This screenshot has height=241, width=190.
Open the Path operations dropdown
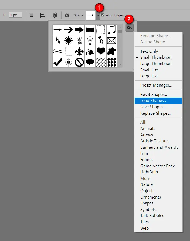(x=32, y=15)
